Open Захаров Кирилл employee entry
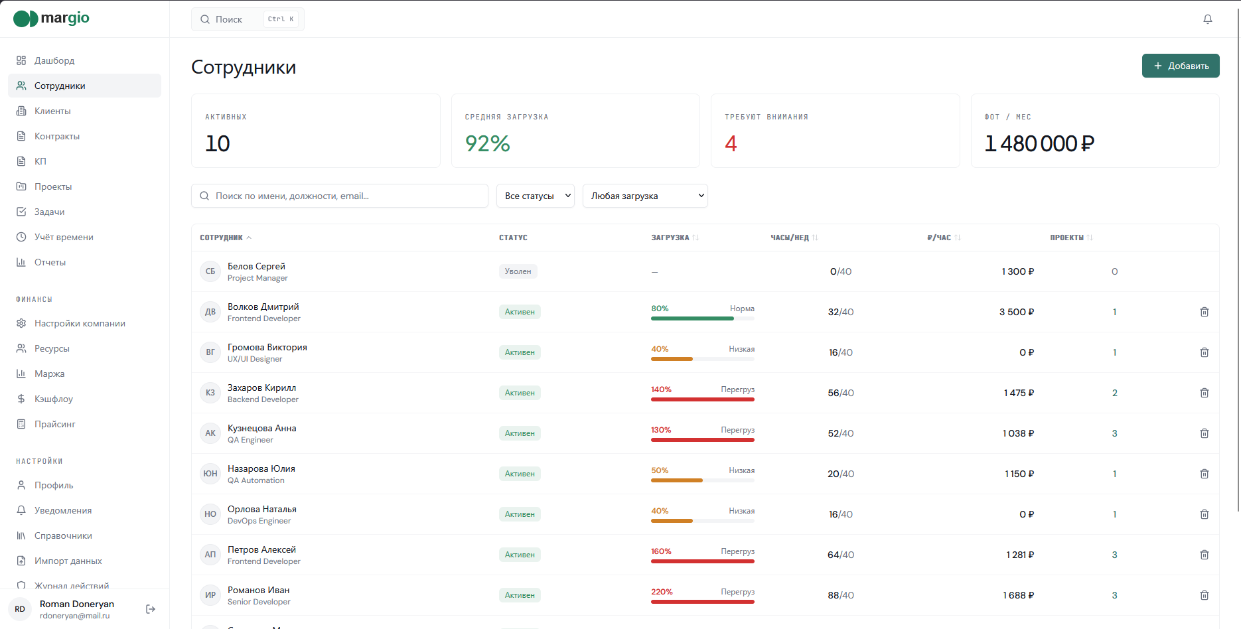1241x629 pixels. click(261, 387)
